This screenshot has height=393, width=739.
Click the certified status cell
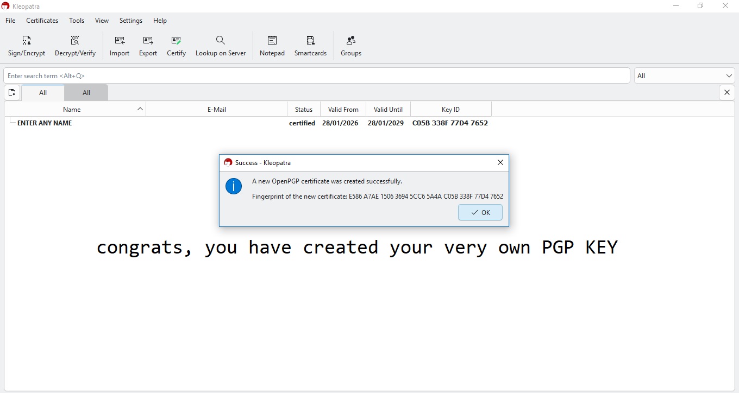(302, 123)
